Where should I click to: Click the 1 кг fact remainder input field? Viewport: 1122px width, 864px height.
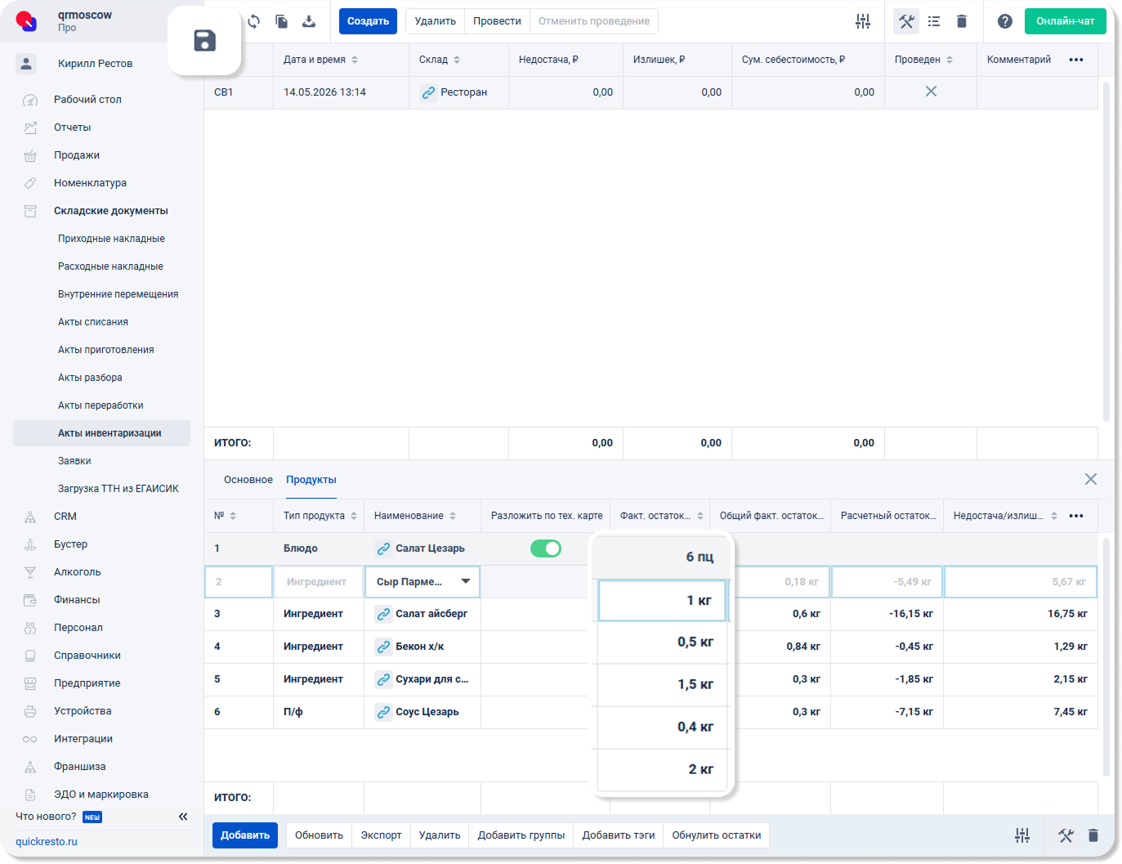[x=662, y=601]
